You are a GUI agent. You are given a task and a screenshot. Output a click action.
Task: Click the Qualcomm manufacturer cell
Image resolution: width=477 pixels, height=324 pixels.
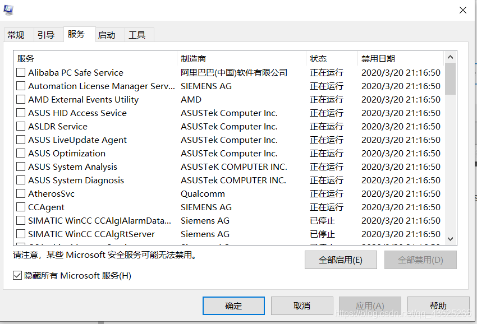click(x=203, y=193)
